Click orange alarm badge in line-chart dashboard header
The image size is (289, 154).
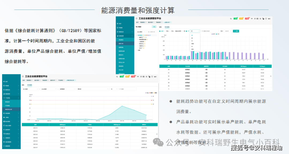[127, 76]
